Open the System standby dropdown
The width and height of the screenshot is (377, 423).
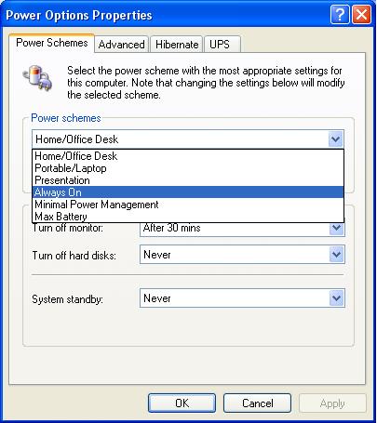[x=337, y=298]
